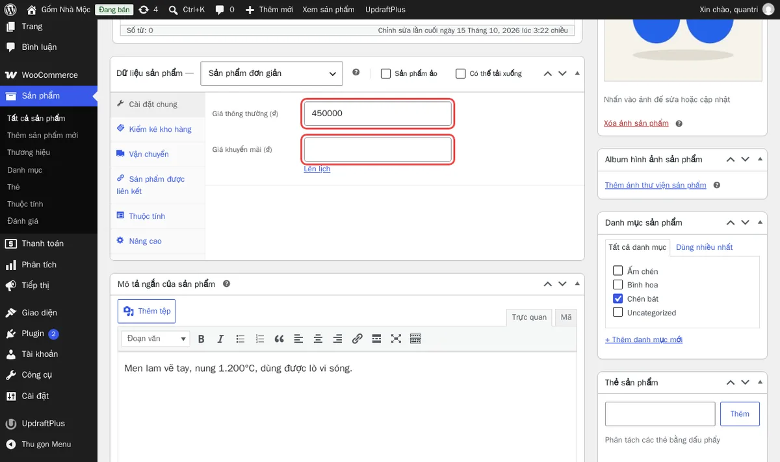Toggle Có thể tải xuống checkbox
The height and width of the screenshot is (462, 780).
click(461, 73)
